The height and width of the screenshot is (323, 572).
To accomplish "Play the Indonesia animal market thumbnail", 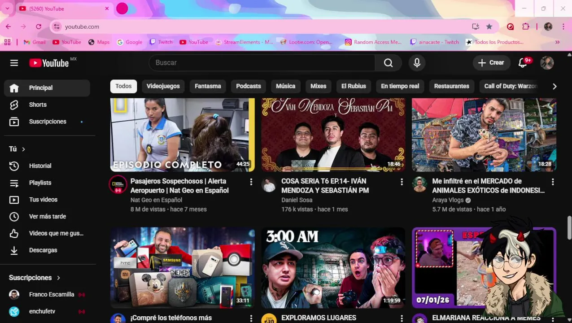I will click(x=484, y=135).
